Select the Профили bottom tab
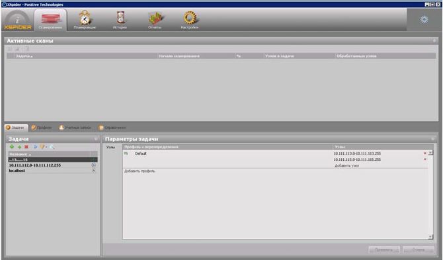This screenshot has width=443, height=260. point(42,128)
